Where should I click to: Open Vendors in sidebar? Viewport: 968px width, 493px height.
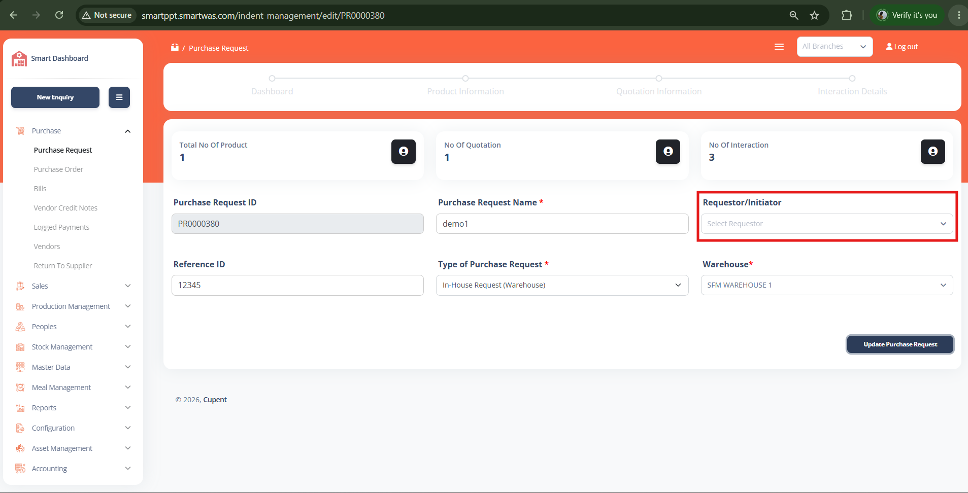(47, 246)
